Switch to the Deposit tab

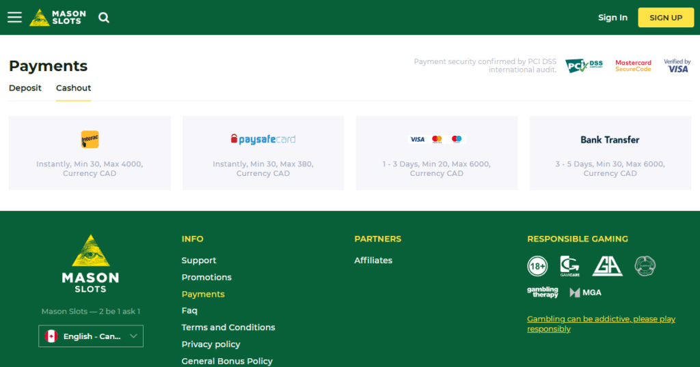[25, 88]
